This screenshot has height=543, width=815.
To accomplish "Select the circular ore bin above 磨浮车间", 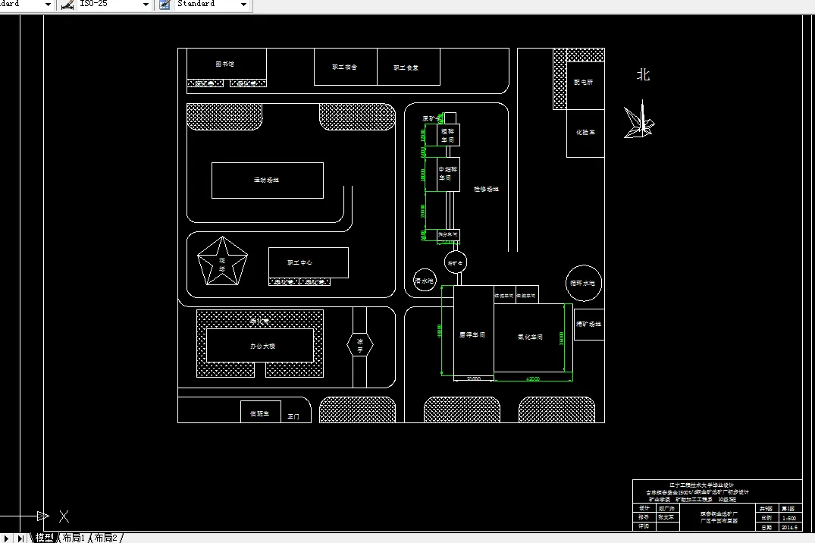I will (x=456, y=262).
